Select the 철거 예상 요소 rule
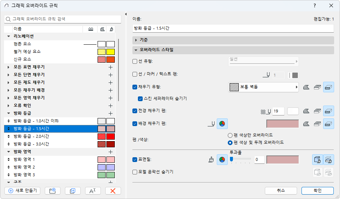340x199 pixels. [60, 52]
